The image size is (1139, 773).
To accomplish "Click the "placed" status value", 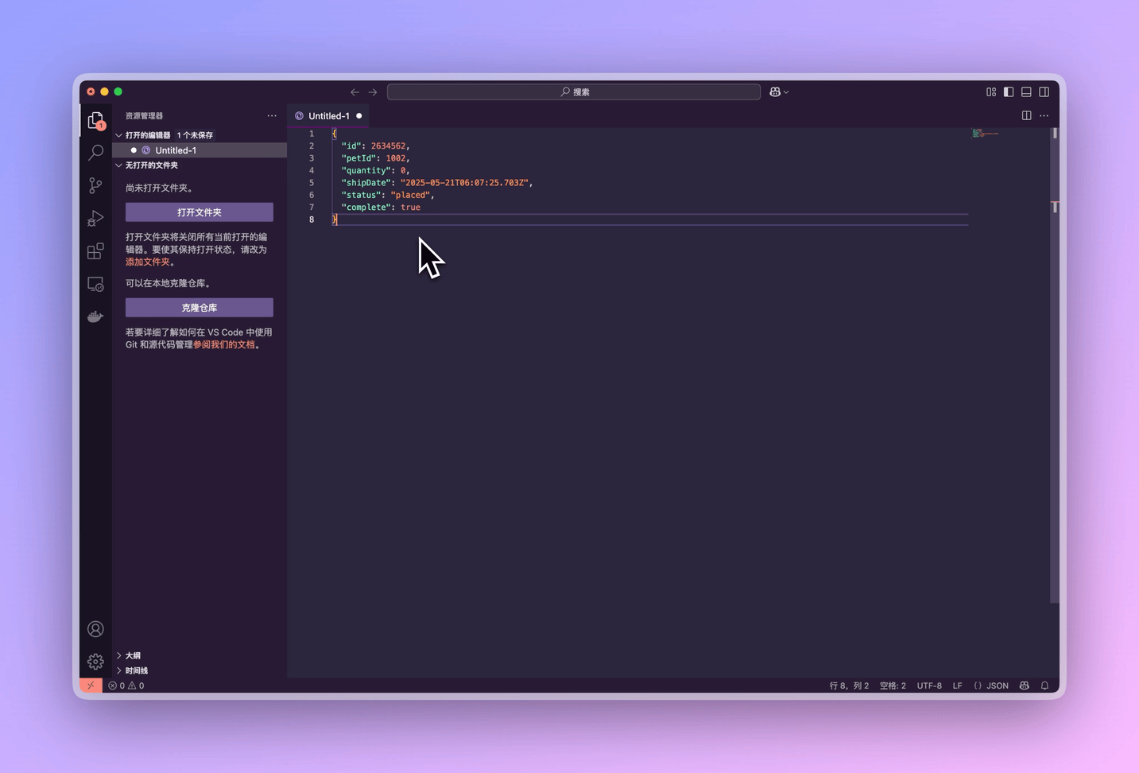I will pos(410,195).
